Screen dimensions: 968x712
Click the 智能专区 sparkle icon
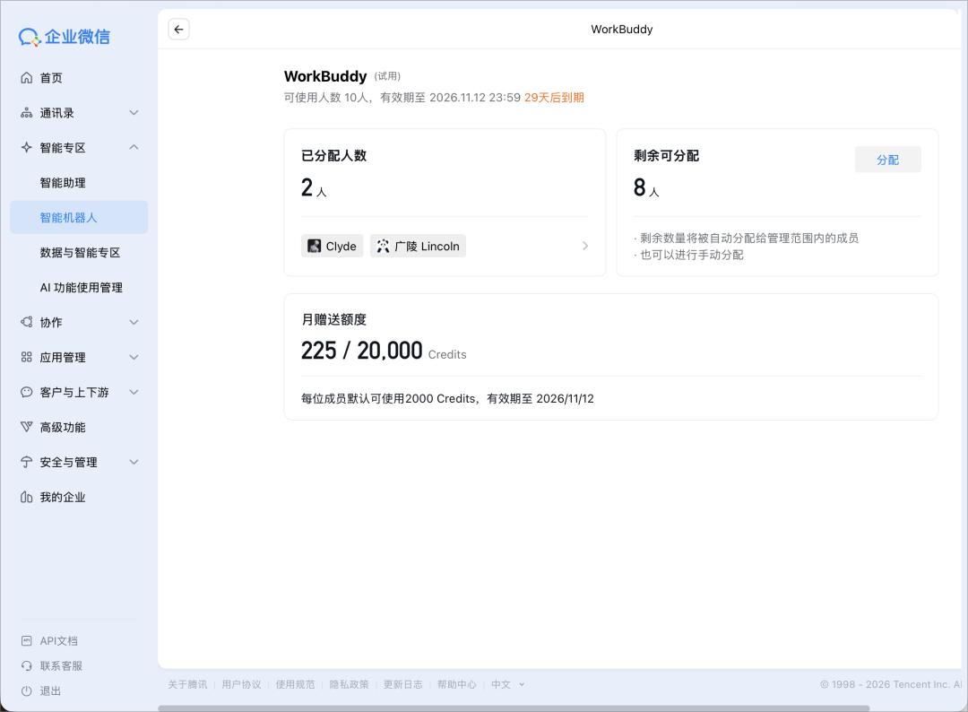click(27, 148)
